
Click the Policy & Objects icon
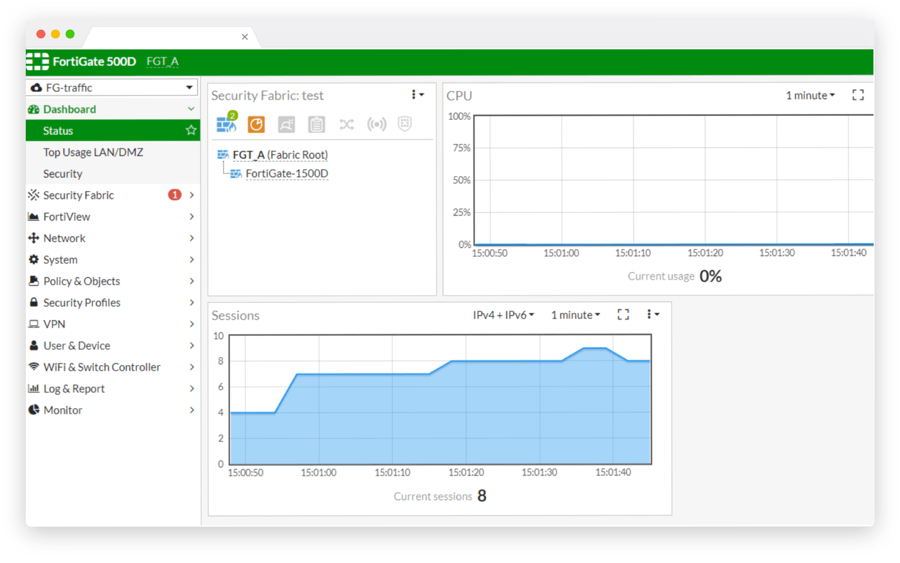33,281
